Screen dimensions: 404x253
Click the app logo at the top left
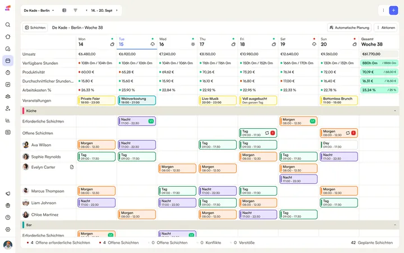pos(8,8)
